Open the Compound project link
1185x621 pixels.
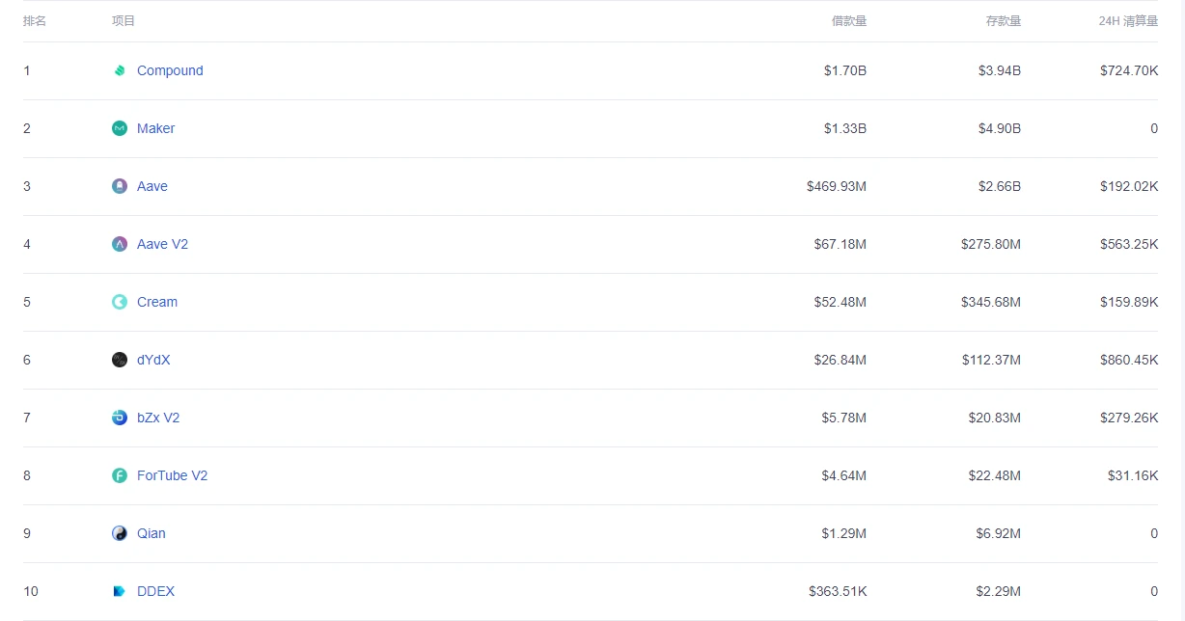[x=170, y=70]
